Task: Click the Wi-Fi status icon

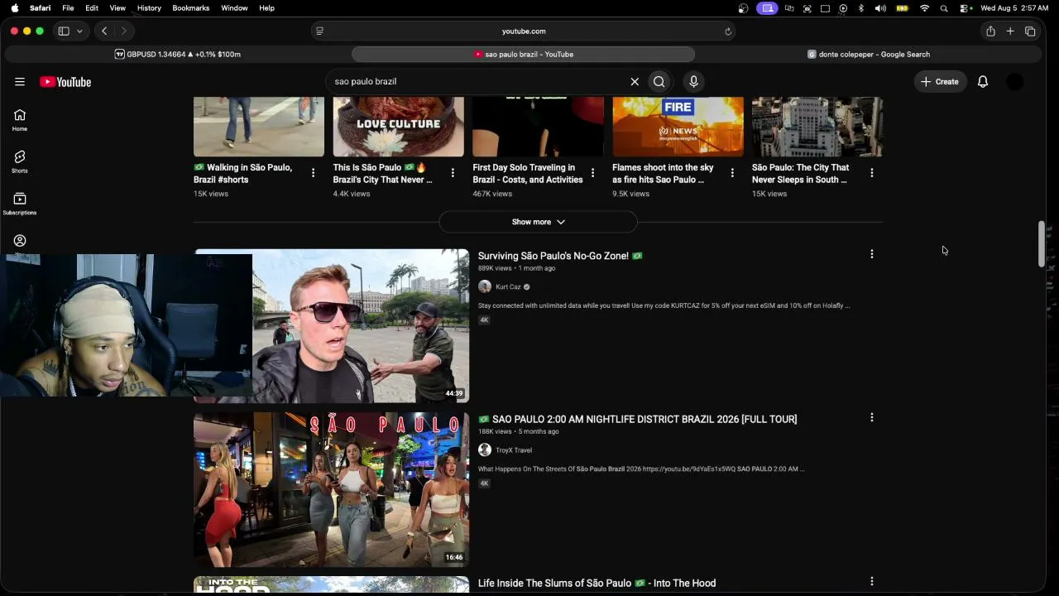Action: point(924,8)
